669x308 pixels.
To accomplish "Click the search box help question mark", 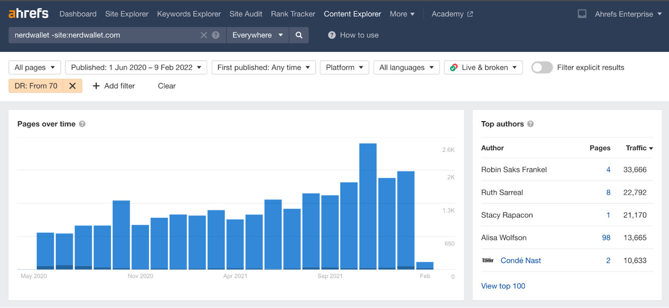I will (x=216, y=35).
